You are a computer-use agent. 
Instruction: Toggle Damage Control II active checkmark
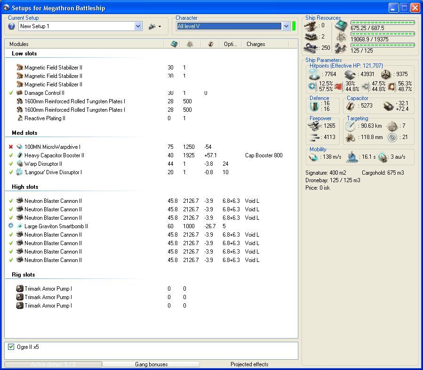tap(11, 93)
